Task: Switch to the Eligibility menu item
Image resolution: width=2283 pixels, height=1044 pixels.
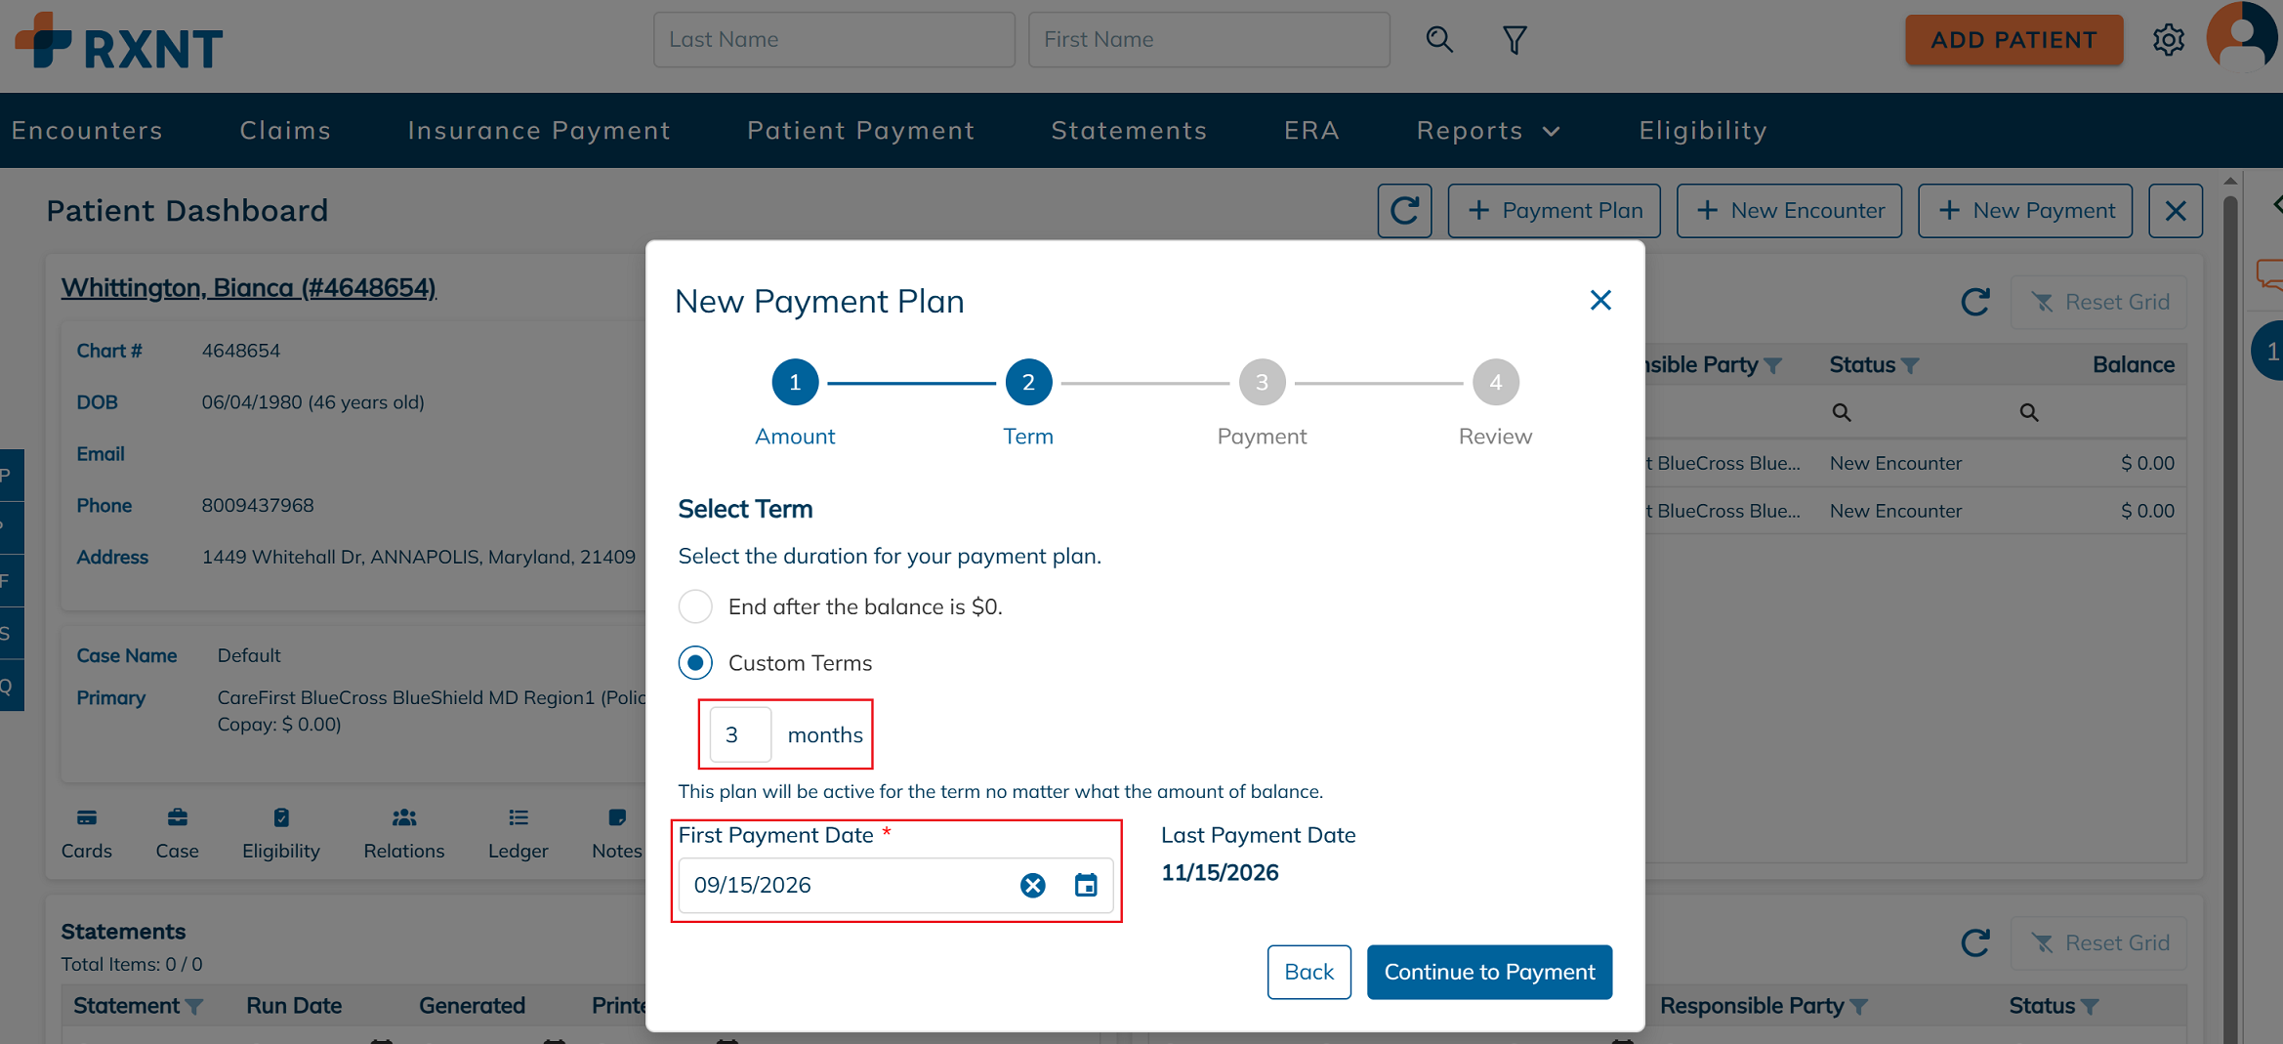Action: coord(1703,130)
